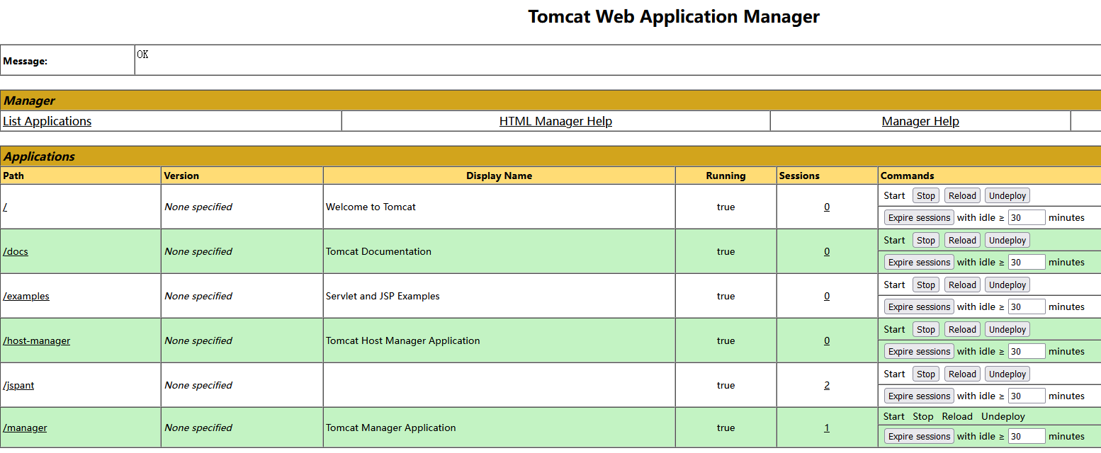Expire sessions for /host-manager
The height and width of the screenshot is (453, 1101).
click(919, 351)
